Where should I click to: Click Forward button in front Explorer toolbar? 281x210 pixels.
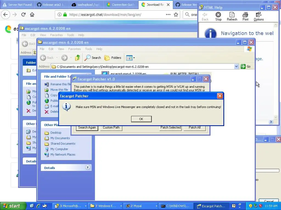64,58
